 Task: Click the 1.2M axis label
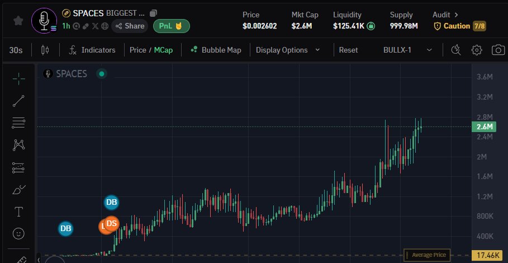(485, 197)
